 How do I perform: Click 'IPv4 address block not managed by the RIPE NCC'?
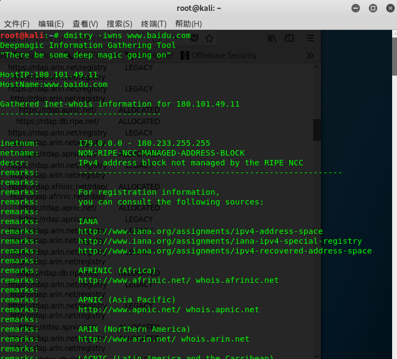coord(191,163)
